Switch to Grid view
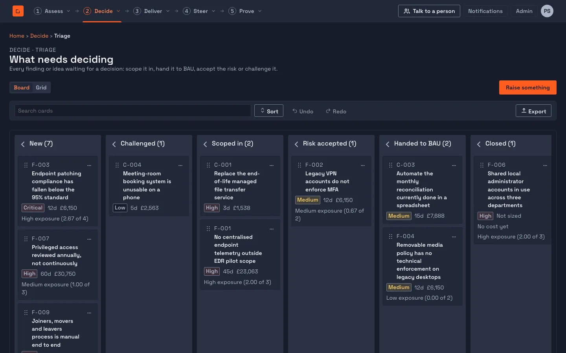The width and height of the screenshot is (566, 353). click(x=41, y=87)
